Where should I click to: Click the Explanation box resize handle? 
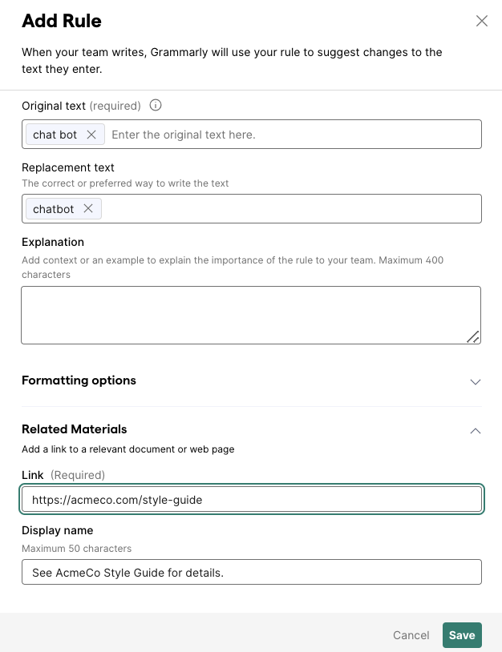pyautogui.click(x=473, y=336)
